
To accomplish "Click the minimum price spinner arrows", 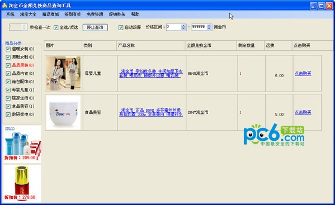I will pyautogui.click(x=183, y=27).
